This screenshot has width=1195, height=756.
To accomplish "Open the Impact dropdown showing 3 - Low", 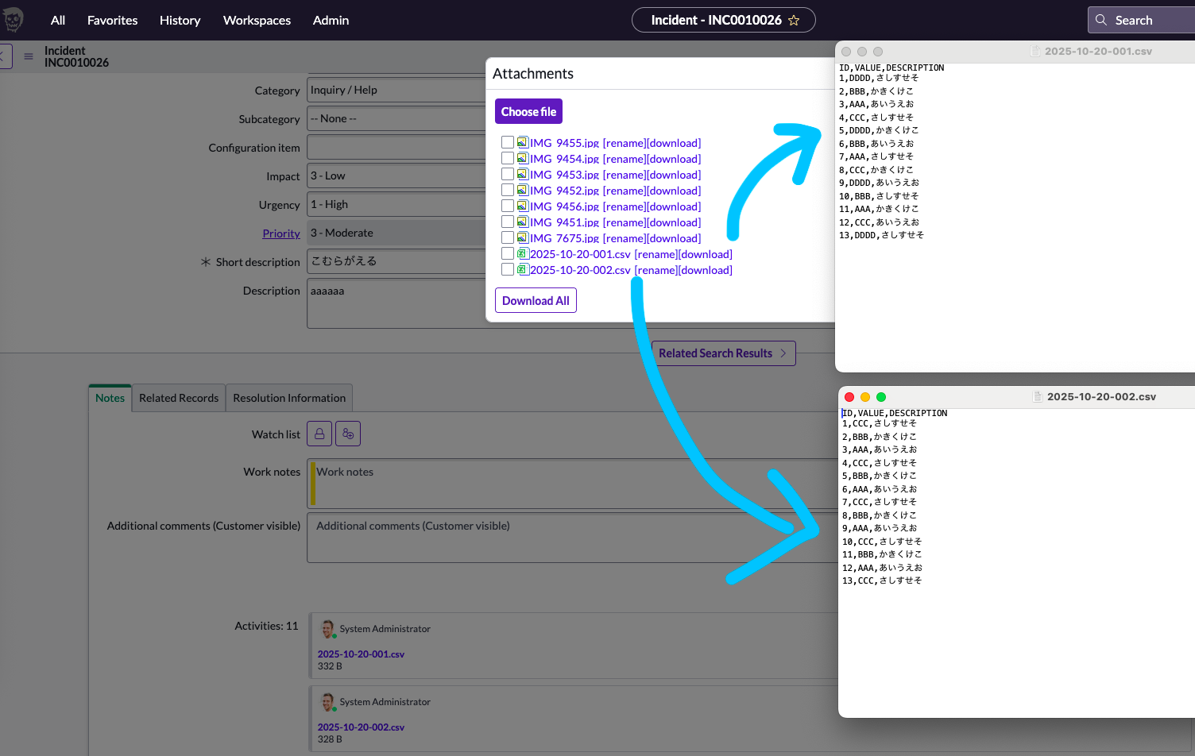I will 396,175.
